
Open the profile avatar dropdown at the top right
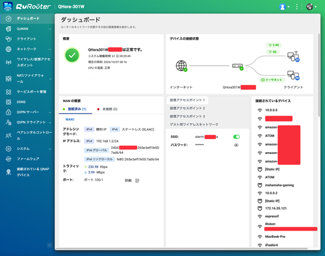pyautogui.click(x=311, y=7)
